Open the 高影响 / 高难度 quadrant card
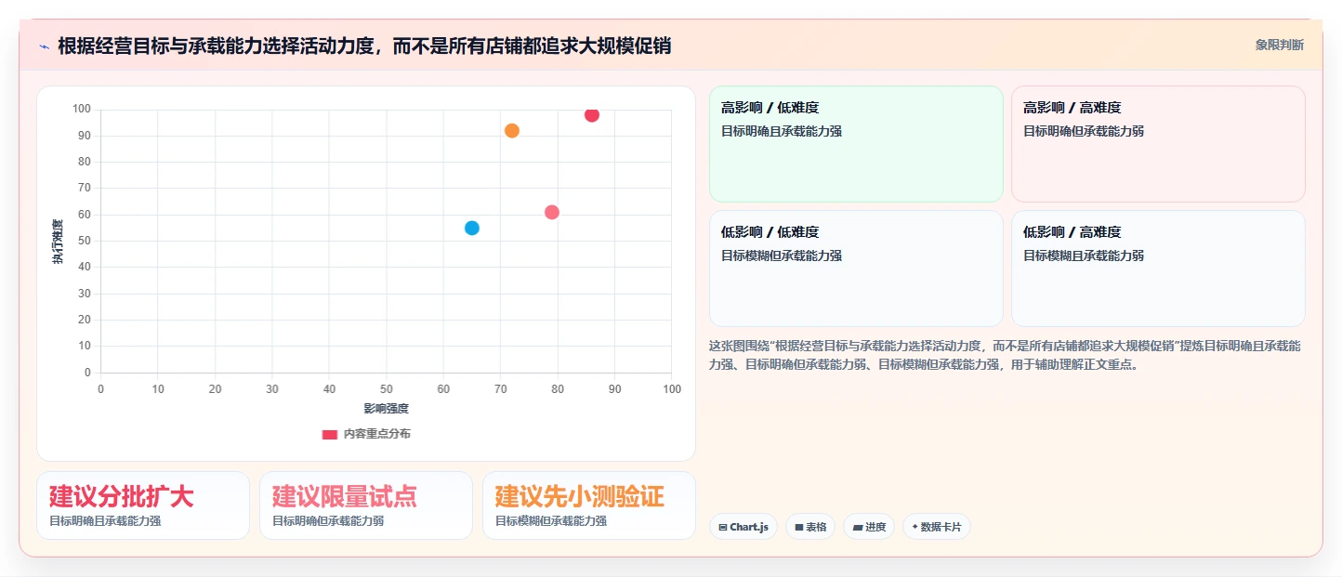This screenshot has height=577, width=1342. (x=1158, y=144)
